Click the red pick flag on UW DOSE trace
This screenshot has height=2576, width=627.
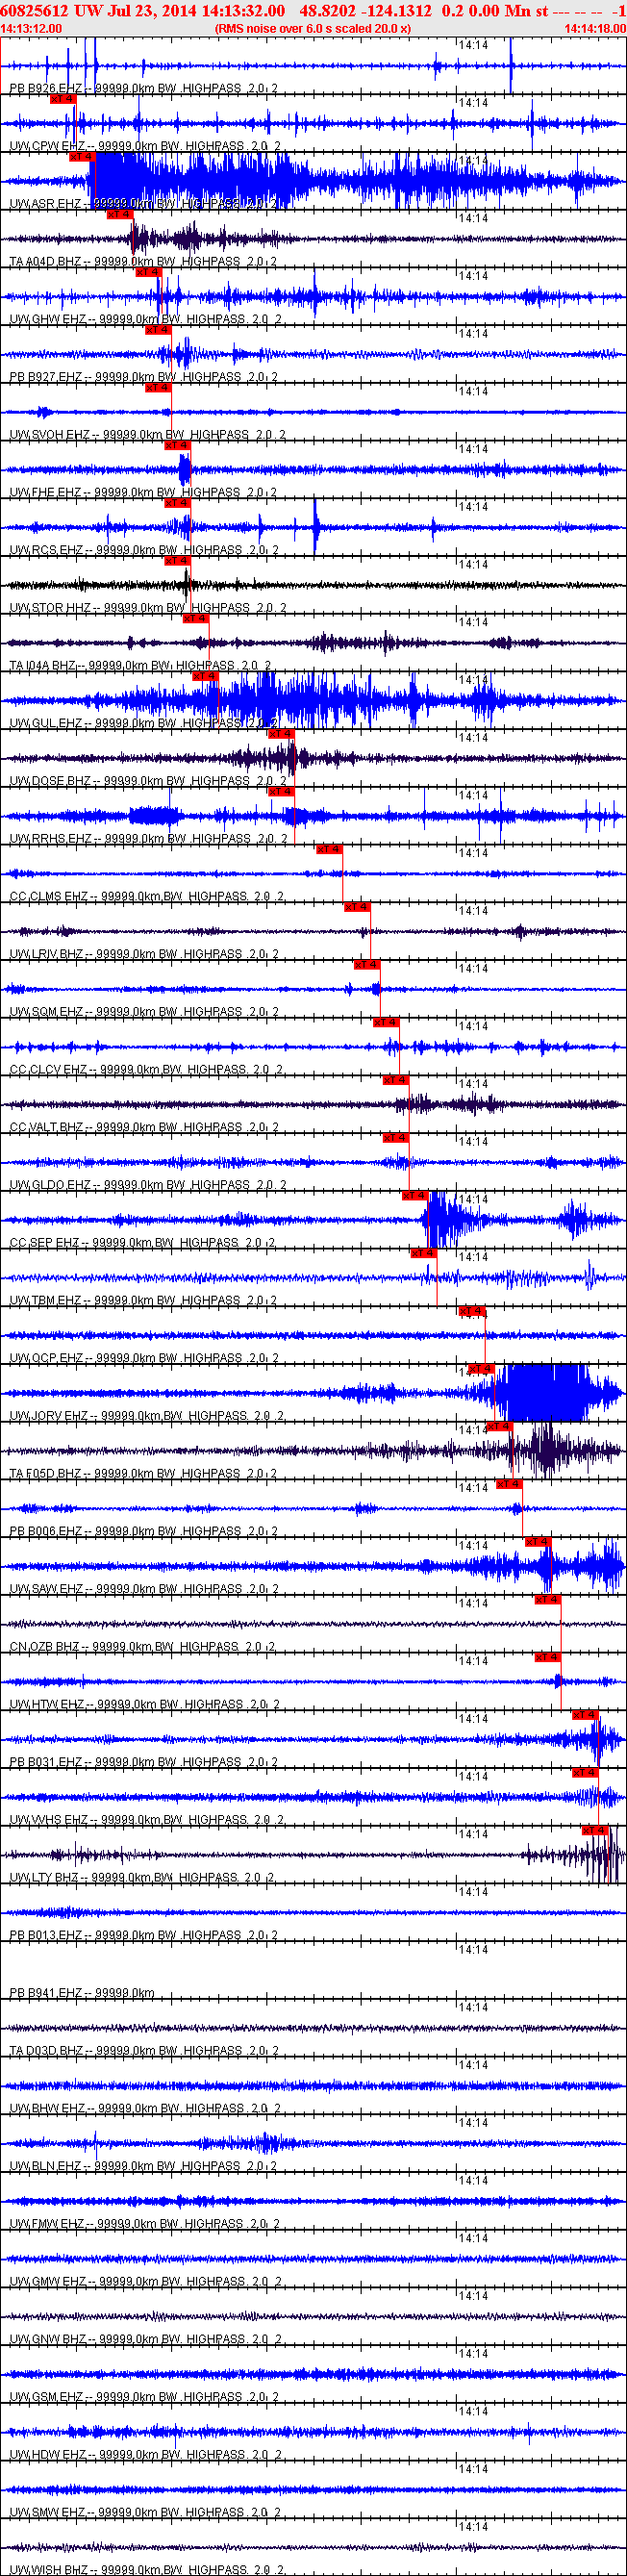click(281, 734)
